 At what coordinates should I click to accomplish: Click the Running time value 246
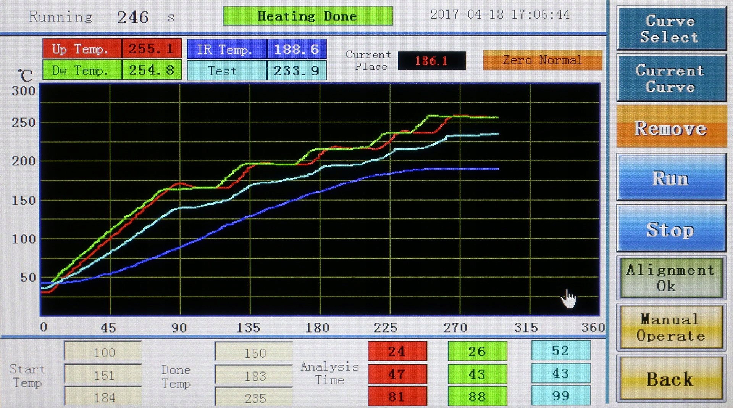pyautogui.click(x=133, y=17)
